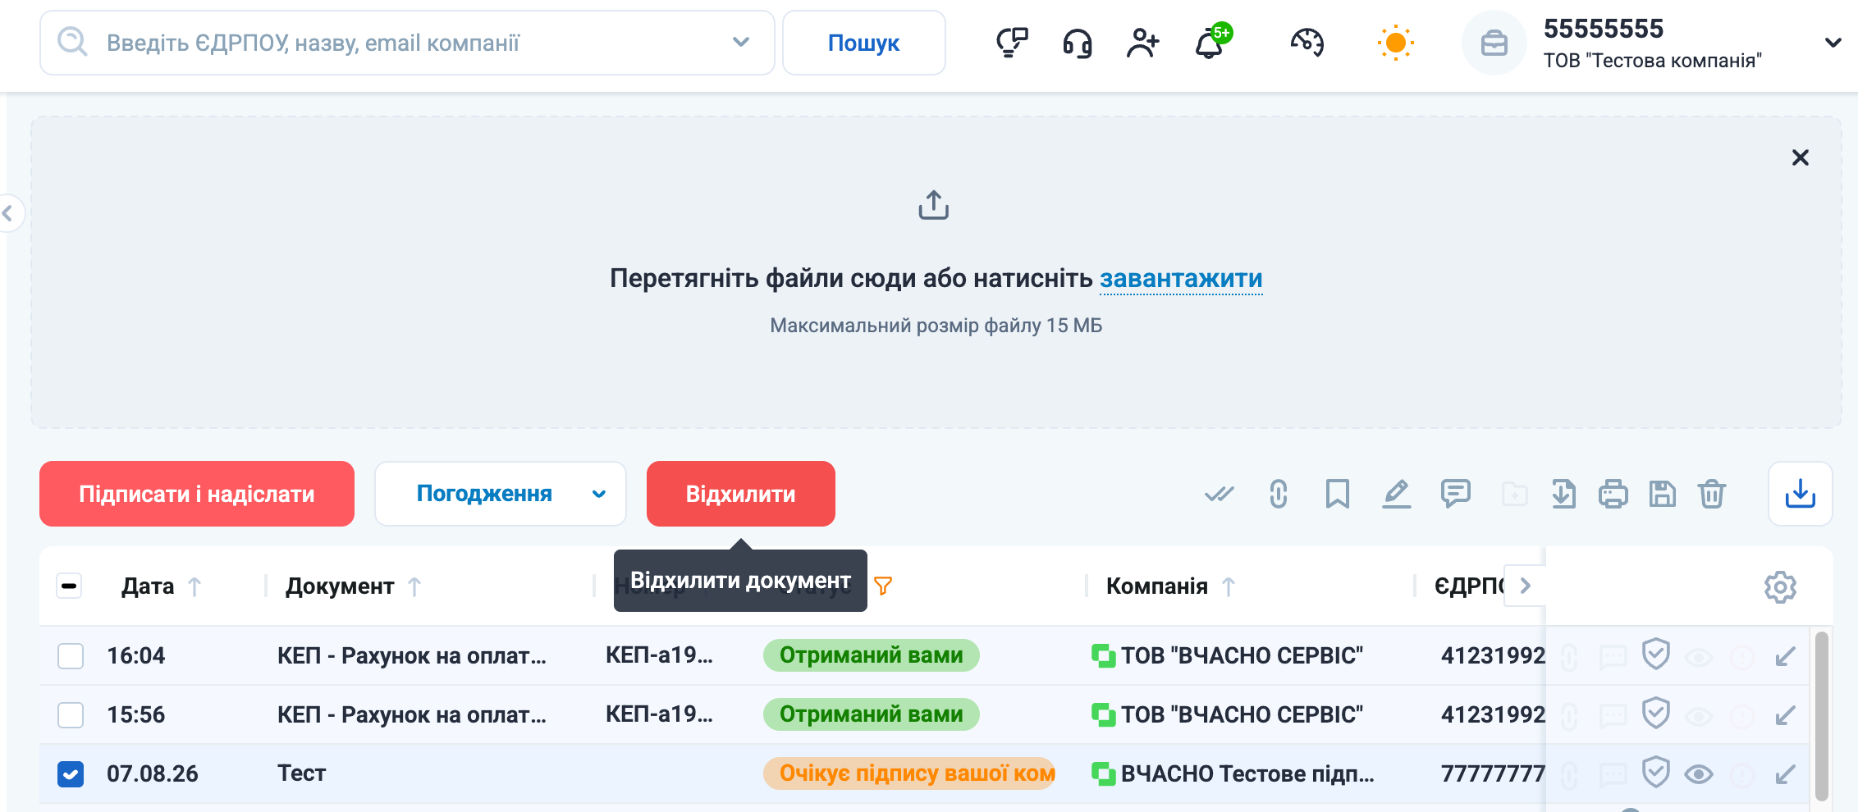
Task: Click the blue download button
Action: pos(1801,494)
